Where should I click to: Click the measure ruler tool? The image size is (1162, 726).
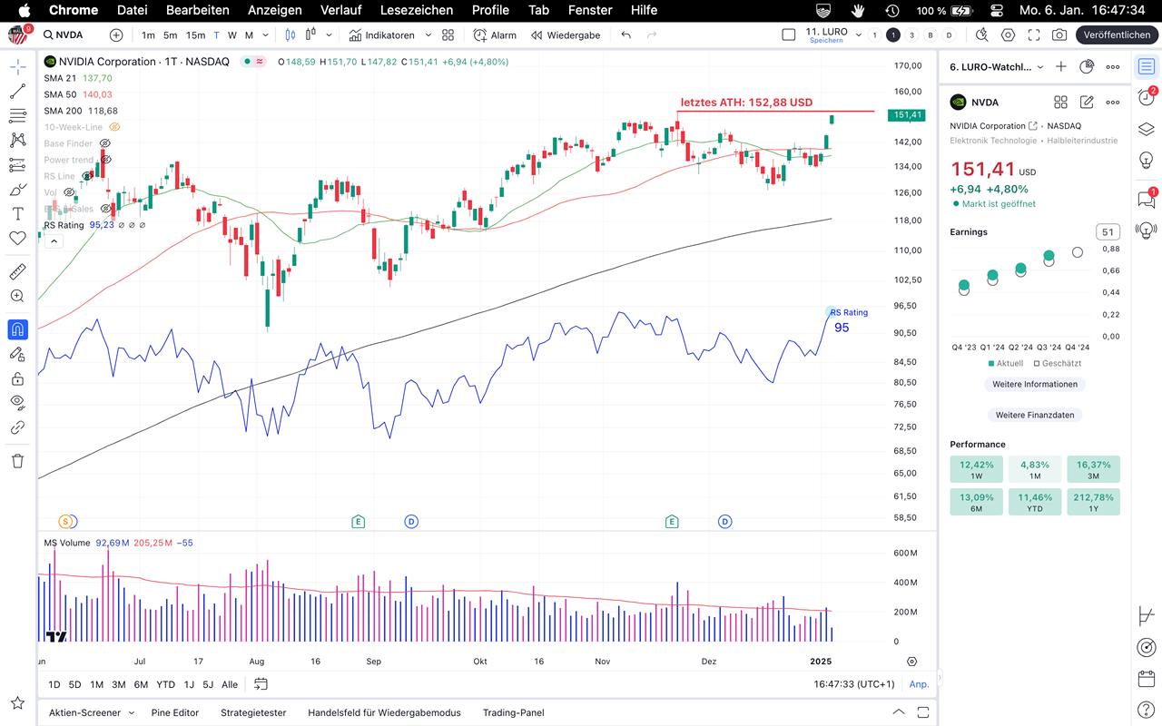[17, 271]
